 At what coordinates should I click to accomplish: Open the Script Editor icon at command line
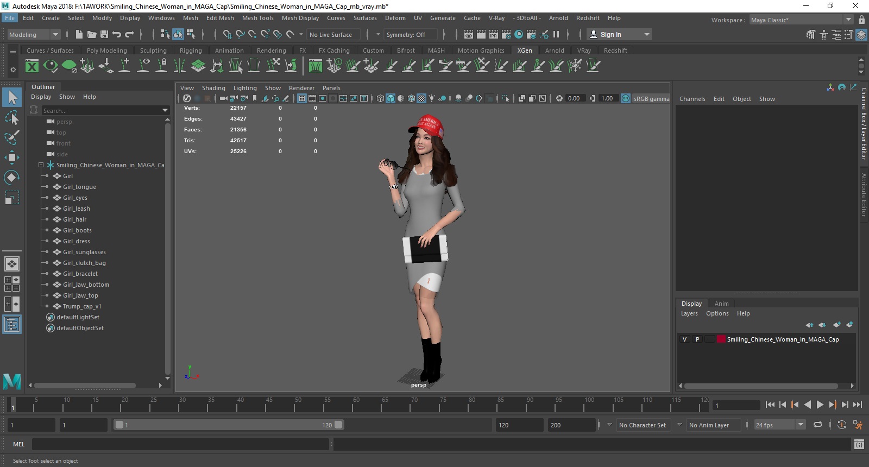859,444
